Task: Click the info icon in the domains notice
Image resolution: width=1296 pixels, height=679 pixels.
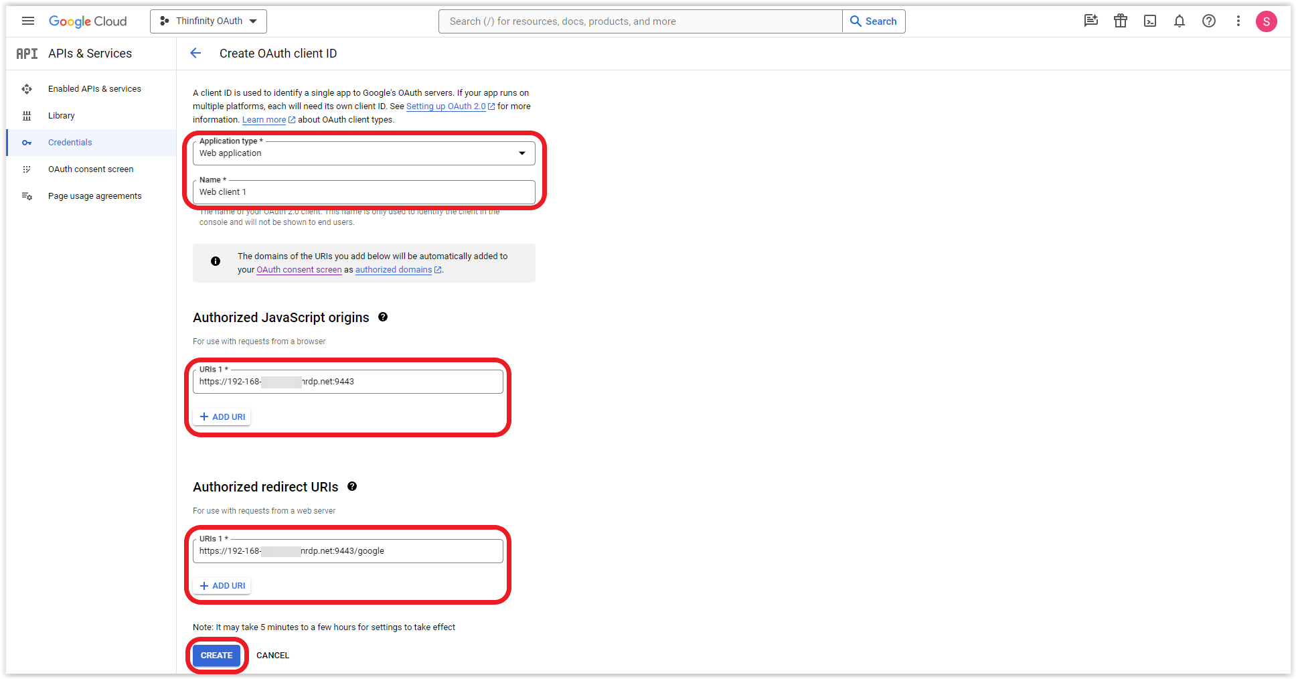Action: [215, 261]
